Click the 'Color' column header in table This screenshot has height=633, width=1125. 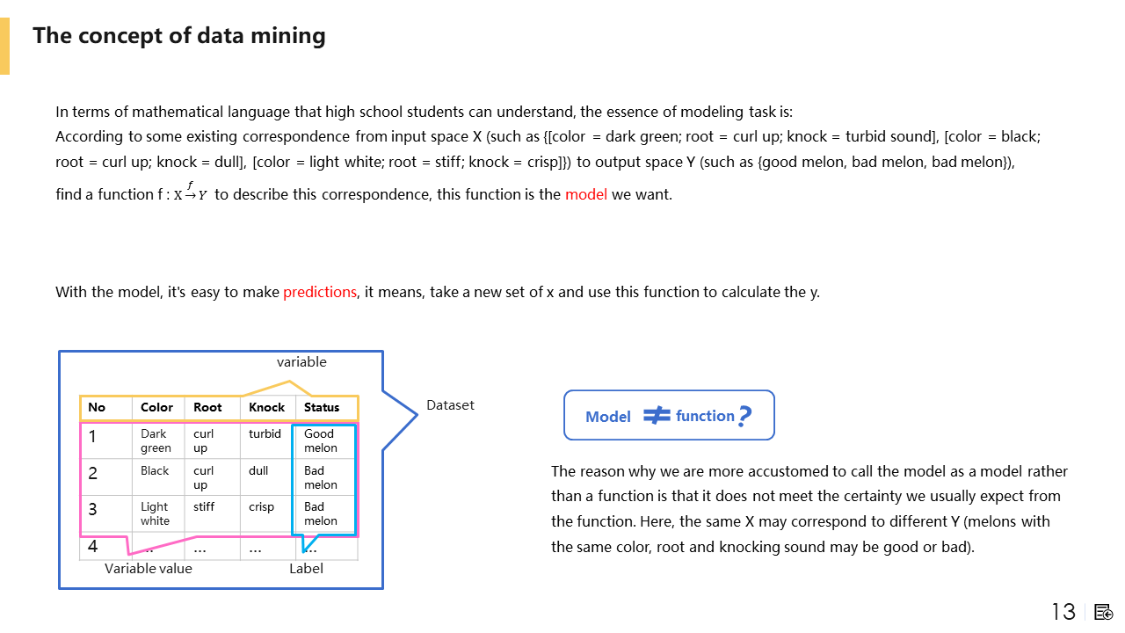(x=157, y=407)
